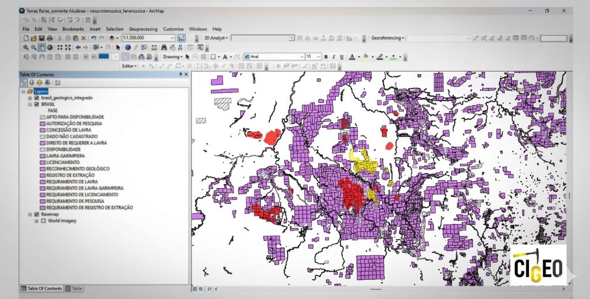
Task: Click the Full Extent globe icon
Action: [50, 47]
